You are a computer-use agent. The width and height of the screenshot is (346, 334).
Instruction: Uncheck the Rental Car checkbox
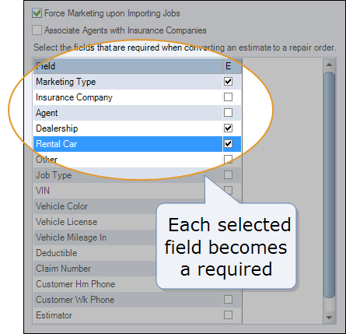click(228, 144)
